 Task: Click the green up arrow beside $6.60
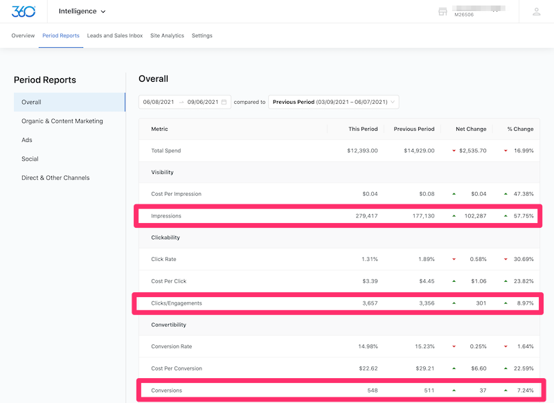click(454, 368)
